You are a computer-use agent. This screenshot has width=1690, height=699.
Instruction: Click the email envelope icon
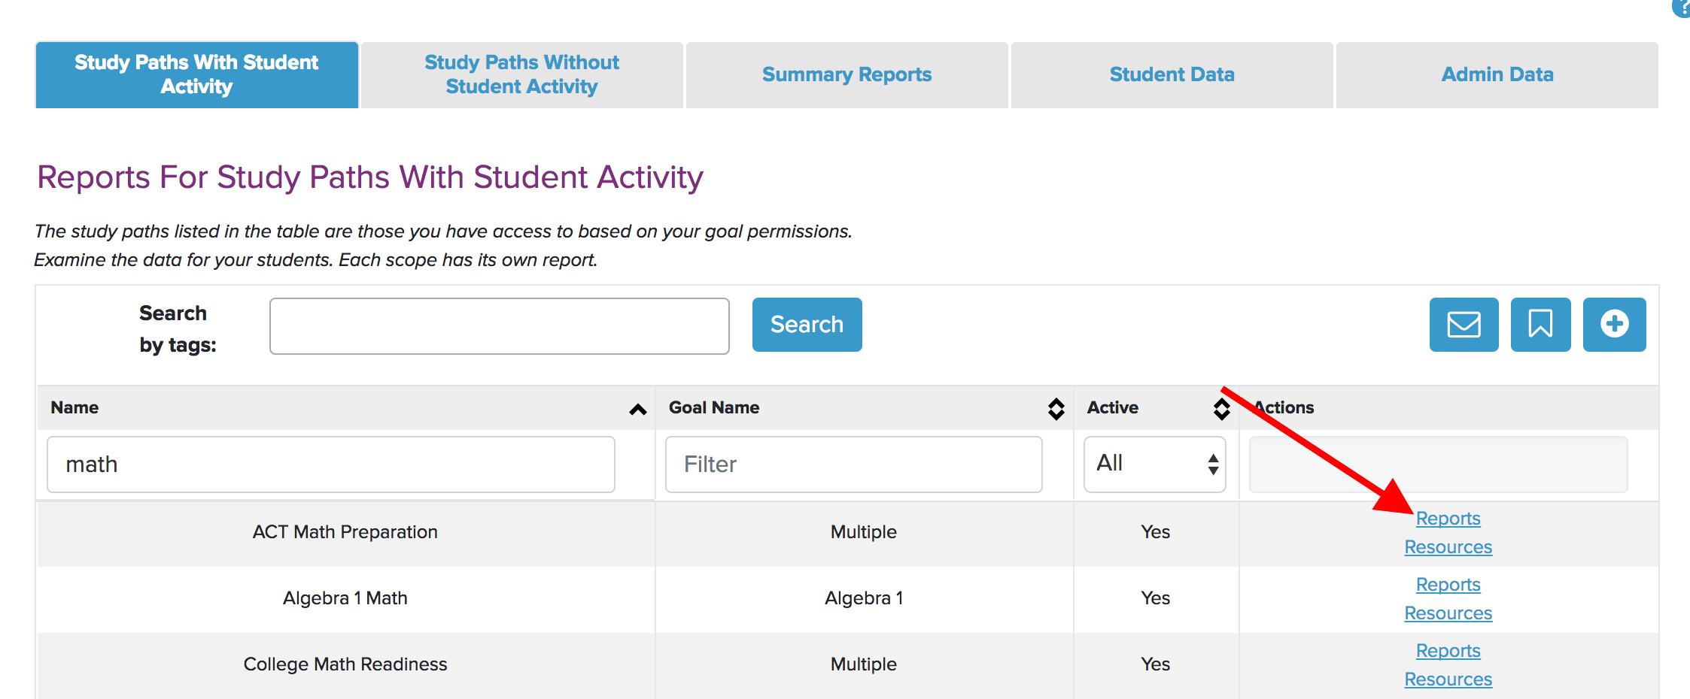[1463, 325]
